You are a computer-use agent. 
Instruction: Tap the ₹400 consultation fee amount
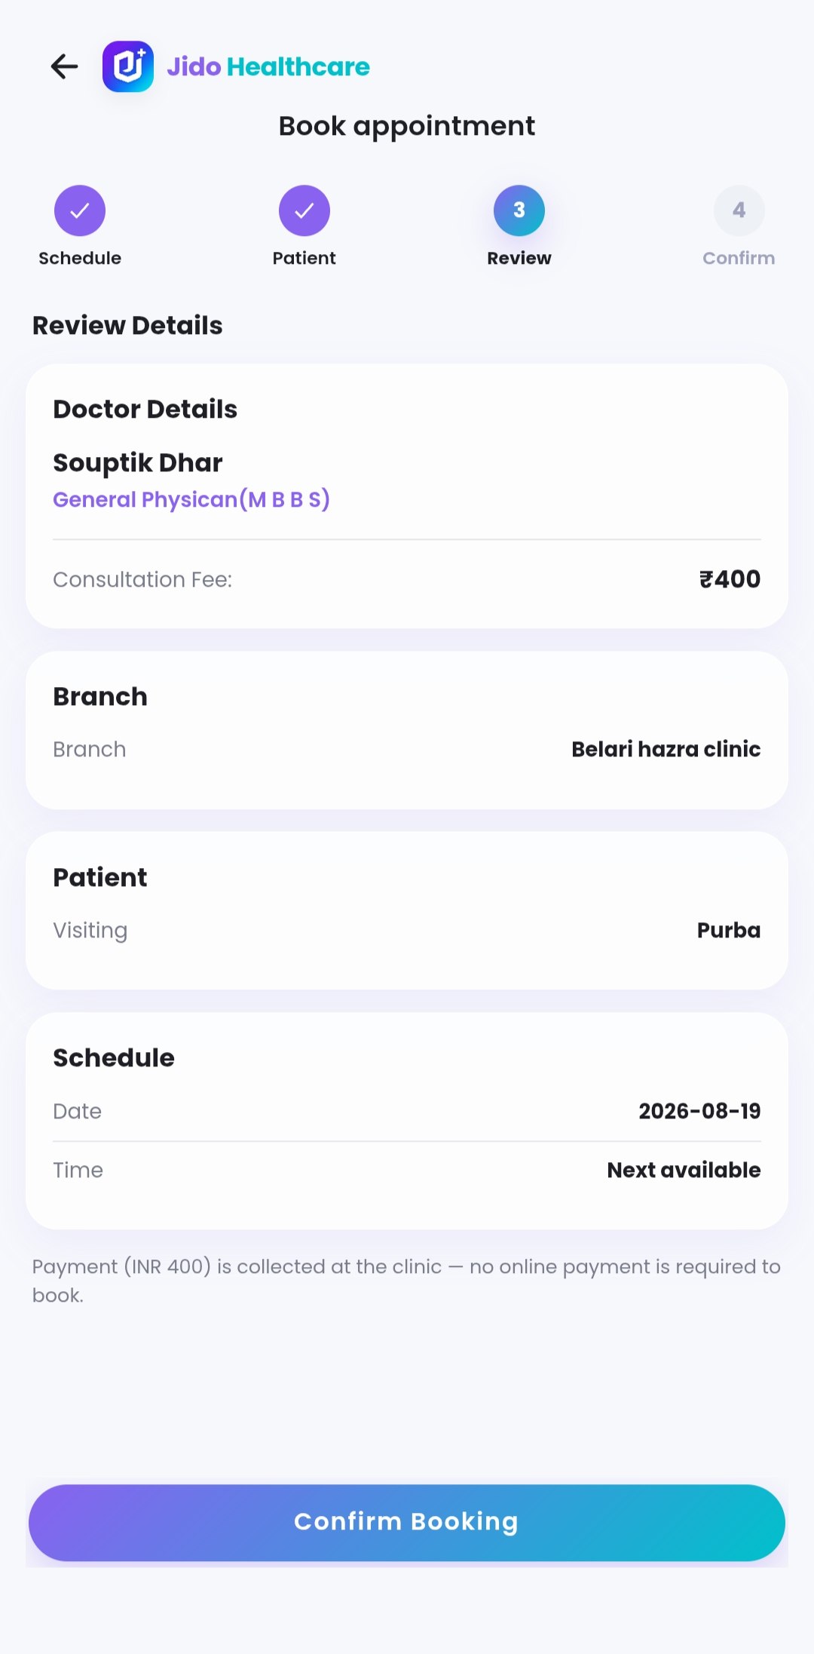tap(730, 579)
